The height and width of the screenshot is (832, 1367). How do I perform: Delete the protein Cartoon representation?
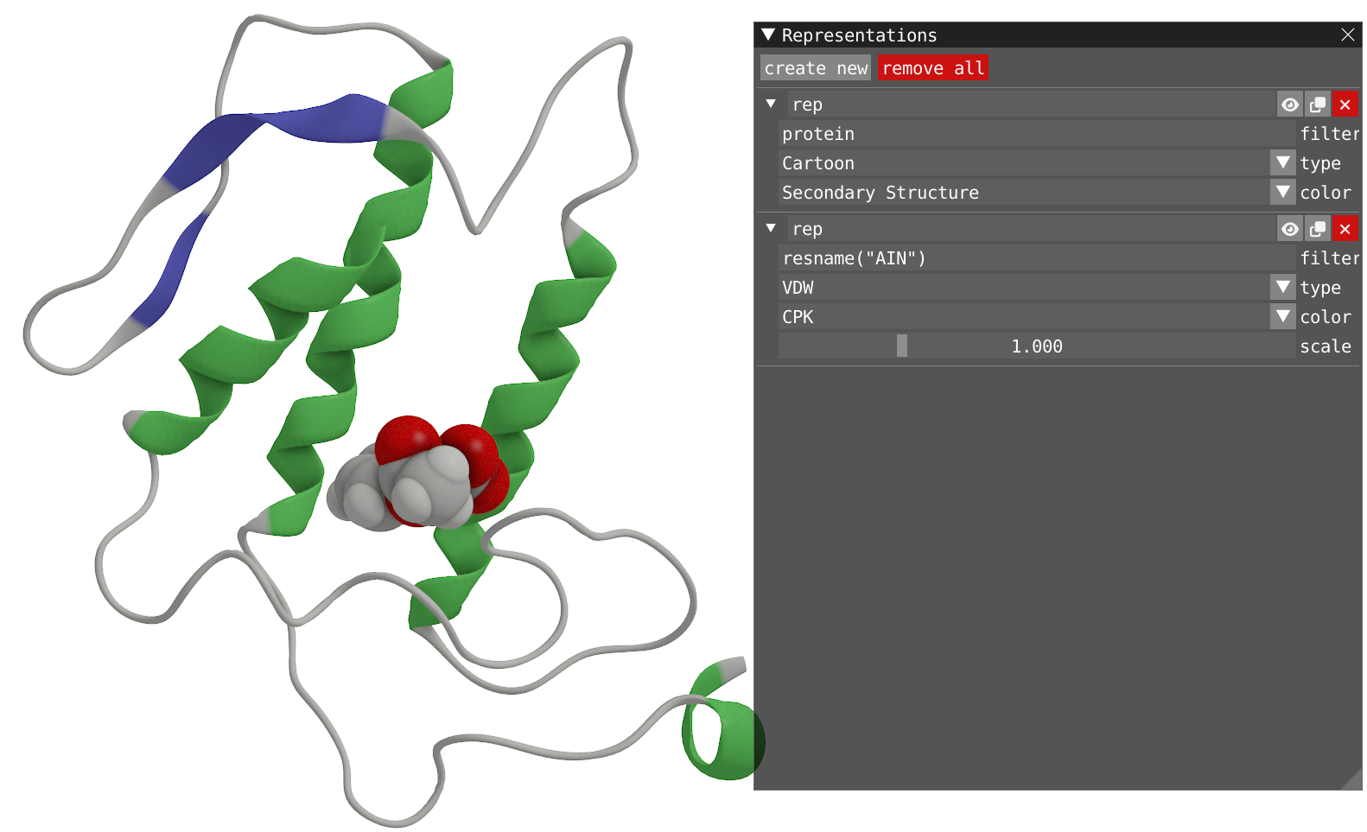1345,105
